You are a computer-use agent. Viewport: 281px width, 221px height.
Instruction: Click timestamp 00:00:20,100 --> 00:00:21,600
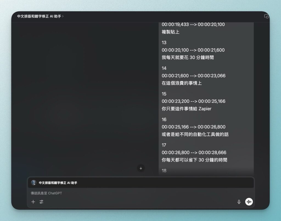click(193, 50)
